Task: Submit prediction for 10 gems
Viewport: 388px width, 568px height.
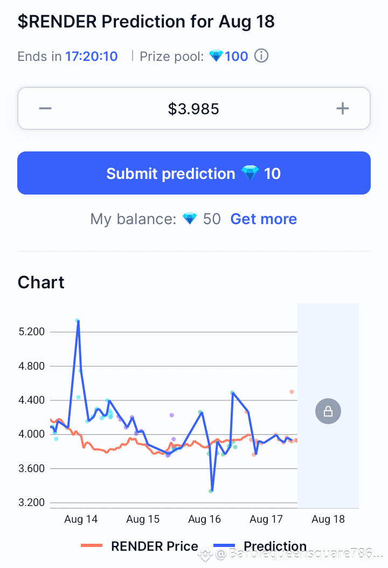Action: tap(194, 173)
